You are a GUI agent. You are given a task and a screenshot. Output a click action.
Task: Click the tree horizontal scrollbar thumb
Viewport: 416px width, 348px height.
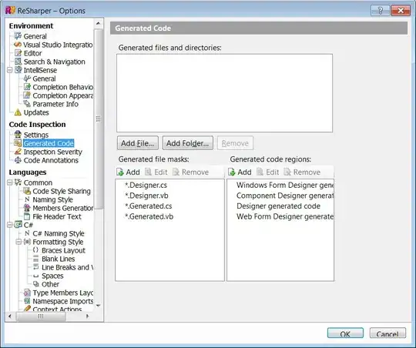coord(41,316)
